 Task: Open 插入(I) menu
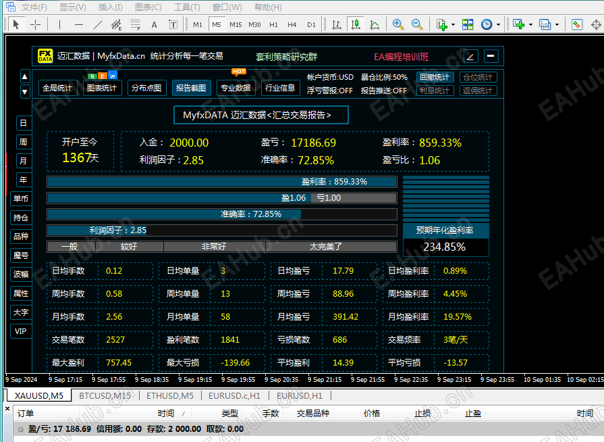(x=110, y=7)
